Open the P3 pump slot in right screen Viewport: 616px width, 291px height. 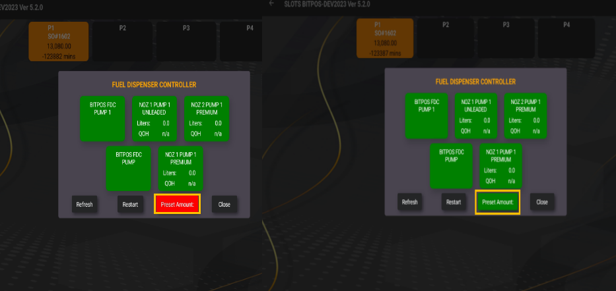[506, 39]
